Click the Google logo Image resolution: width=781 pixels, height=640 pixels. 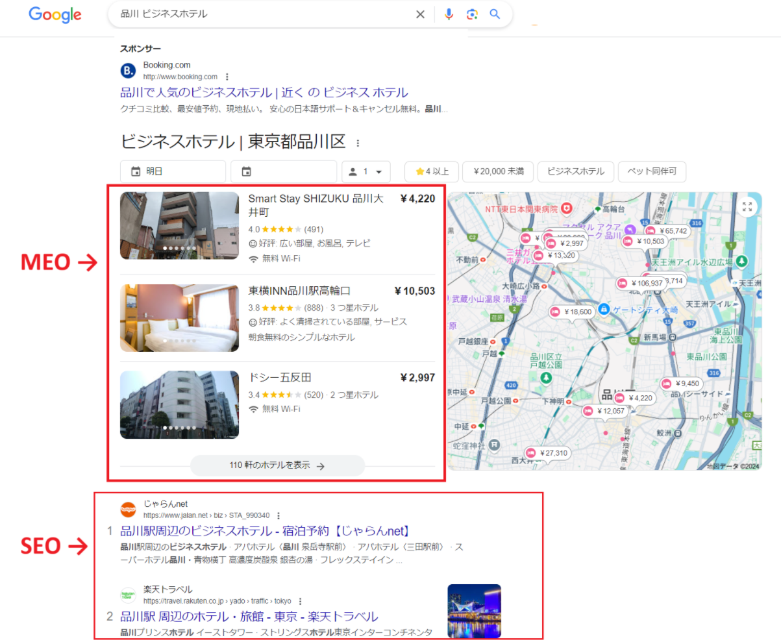55,14
